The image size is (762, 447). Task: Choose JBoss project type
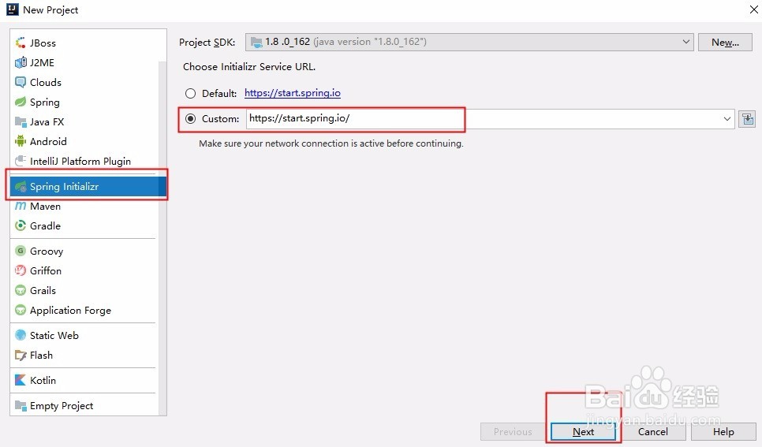(x=43, y=43)
